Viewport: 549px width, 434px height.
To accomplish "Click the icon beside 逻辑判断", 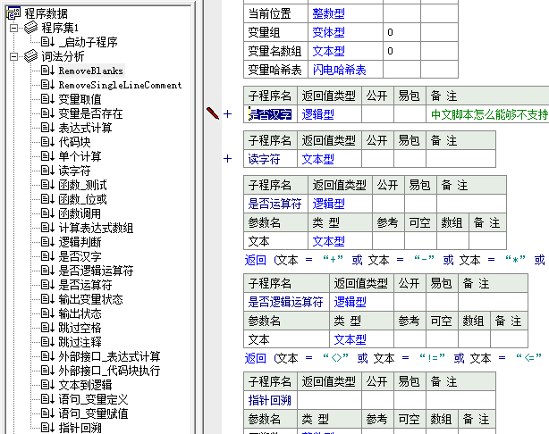I will click(47, 242).
